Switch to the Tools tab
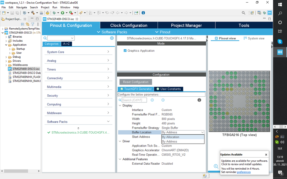Viewport: 287px width, 179px height. click(244, 26)
